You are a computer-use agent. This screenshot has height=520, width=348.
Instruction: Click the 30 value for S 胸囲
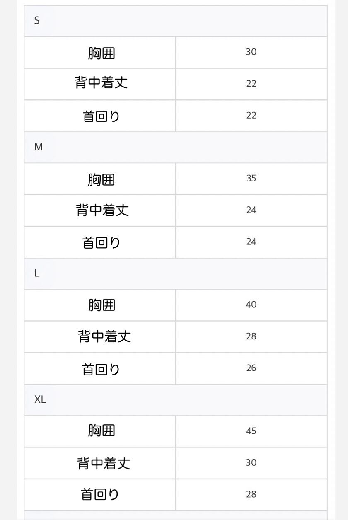tap(251, 52)
